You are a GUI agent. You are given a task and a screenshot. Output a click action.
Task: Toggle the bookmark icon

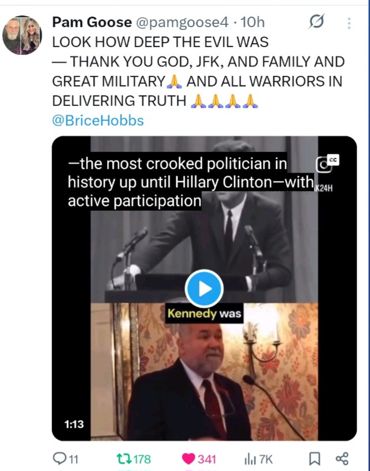click(314, 458)
